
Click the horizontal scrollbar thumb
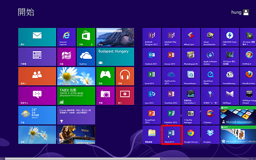click(x=82, y=159)
